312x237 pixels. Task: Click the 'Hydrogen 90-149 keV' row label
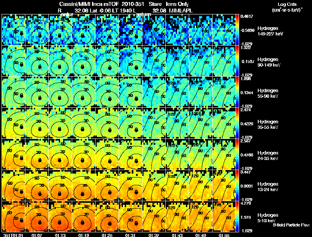tap(269, 62)
